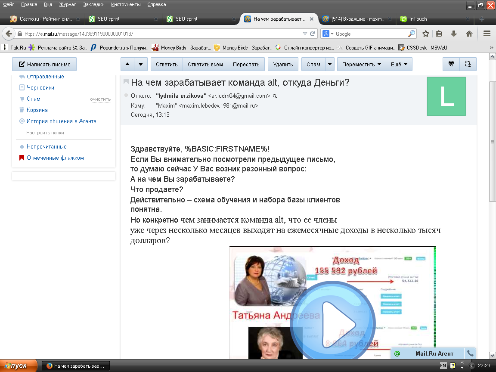
Task: Open the Черновики folder
Action: (x=40, y=88)
